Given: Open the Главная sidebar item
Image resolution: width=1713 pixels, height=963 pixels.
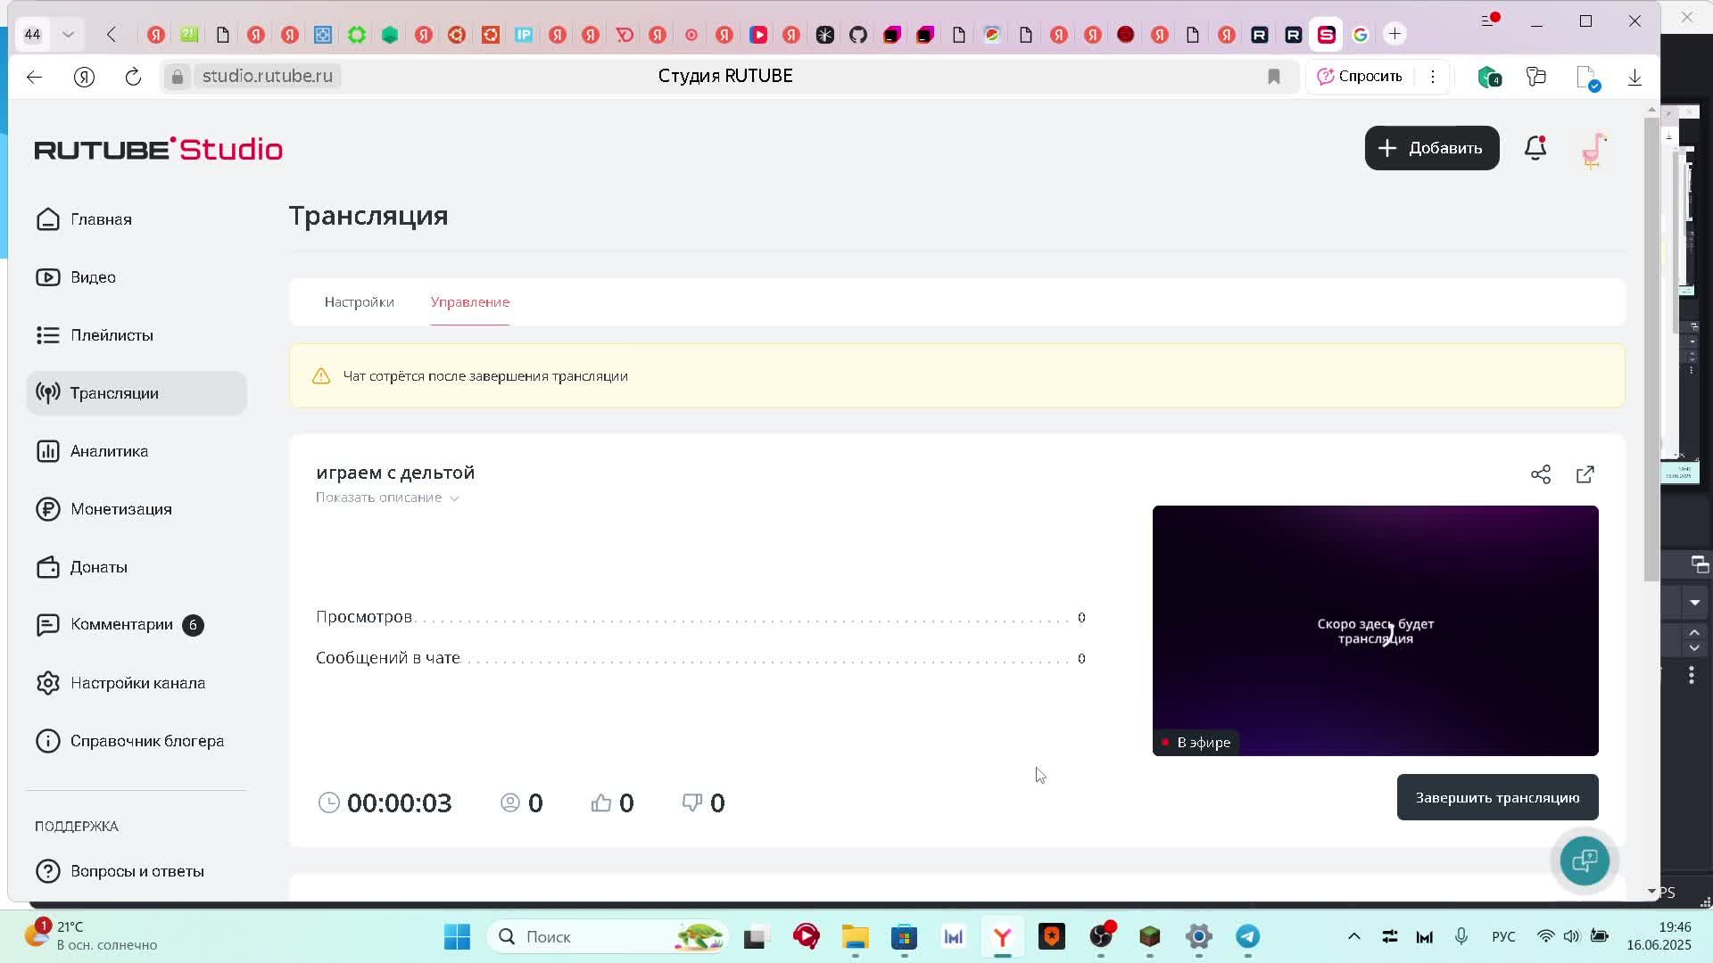Looking at the screenshot, I should 84,219.
